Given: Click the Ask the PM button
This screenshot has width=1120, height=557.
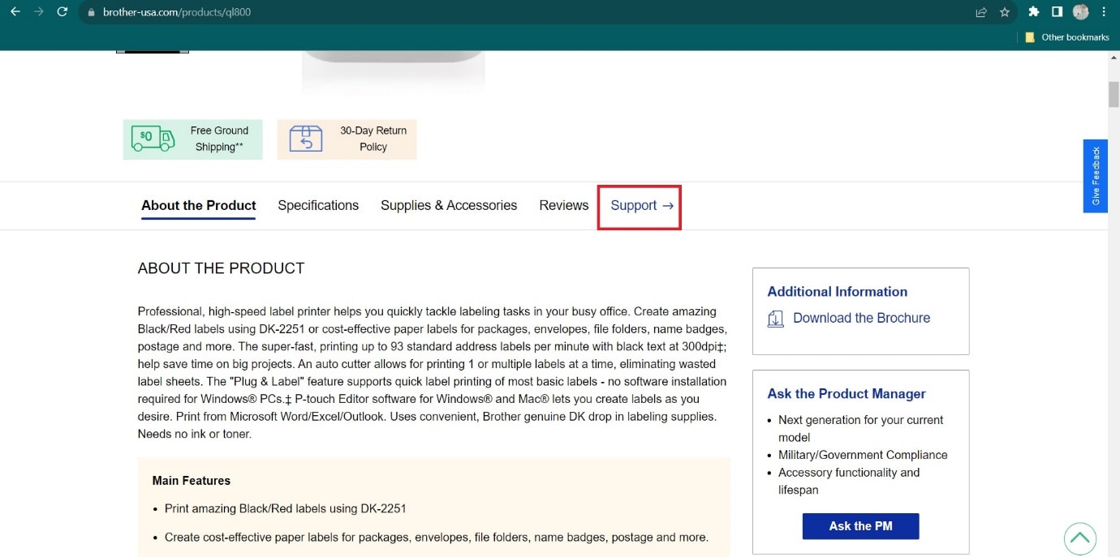Looking at the screenshot, I should pyautogui.click(x=860, y=525).
